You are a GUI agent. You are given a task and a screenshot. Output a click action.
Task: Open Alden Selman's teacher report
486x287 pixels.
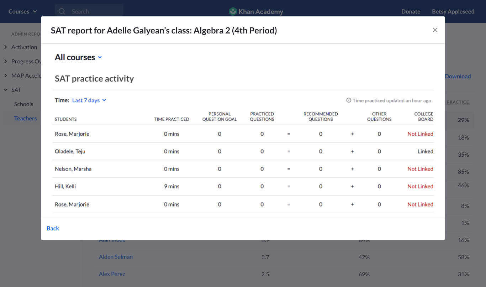116,257
